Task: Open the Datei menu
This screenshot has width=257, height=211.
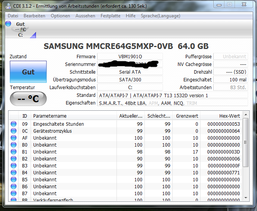Action: pyautogui.click(x=13, y=16)
